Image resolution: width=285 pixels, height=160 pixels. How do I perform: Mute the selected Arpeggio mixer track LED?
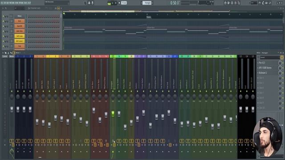[x=113, y=91]
